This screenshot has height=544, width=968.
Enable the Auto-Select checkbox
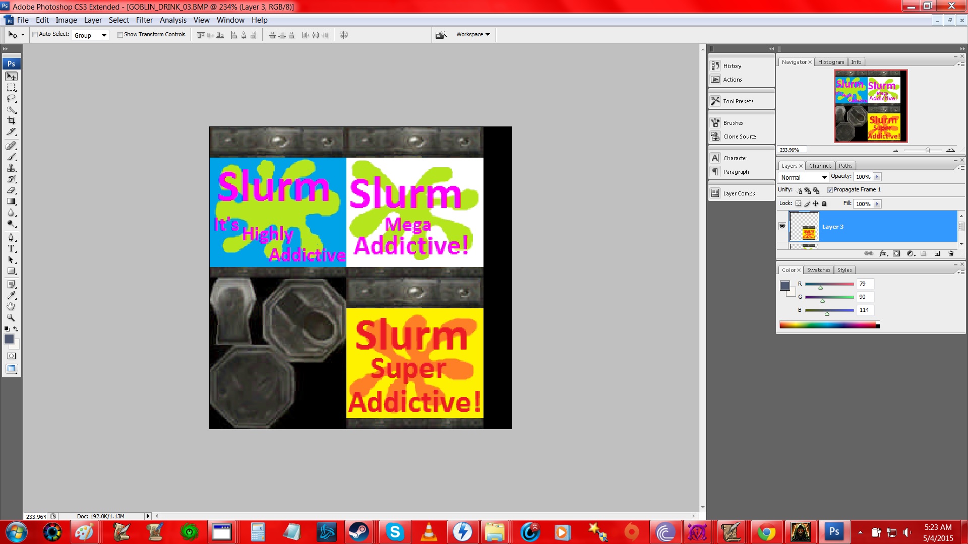coord(35,35)
